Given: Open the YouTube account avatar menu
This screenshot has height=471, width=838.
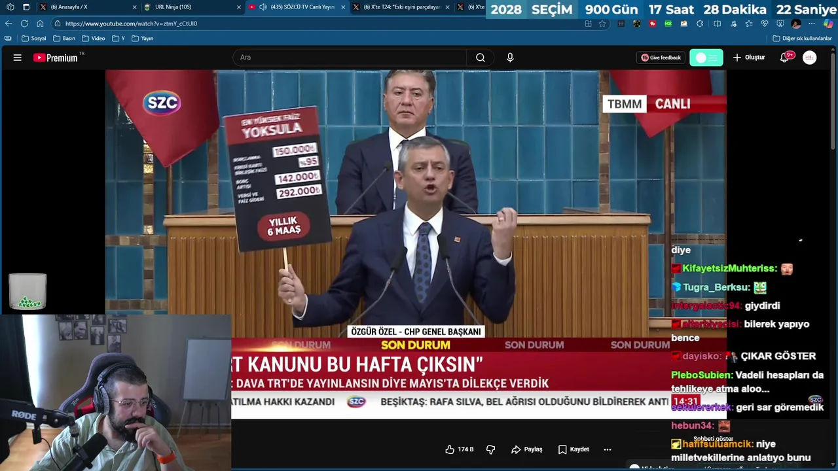Looking at the screenshot, I should [x=810, y=58].
